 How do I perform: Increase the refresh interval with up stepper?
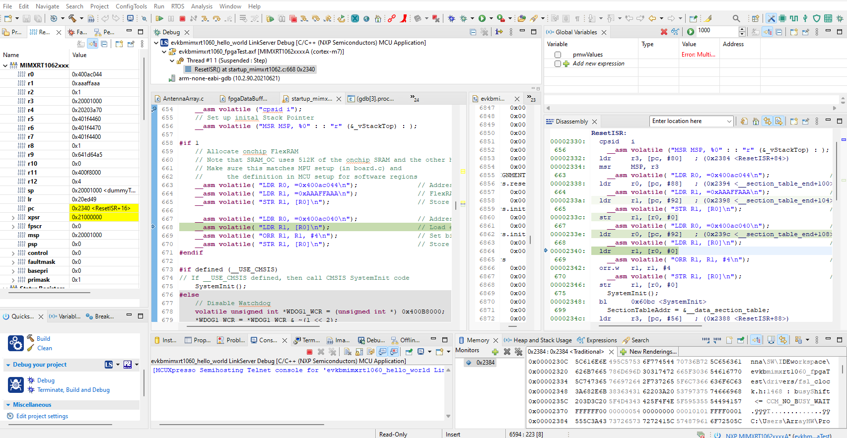click(742, 29)
